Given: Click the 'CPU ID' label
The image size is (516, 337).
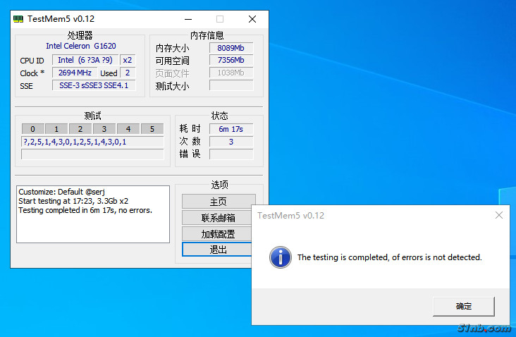Looking at the screenshot, I should tap(32, 61).
